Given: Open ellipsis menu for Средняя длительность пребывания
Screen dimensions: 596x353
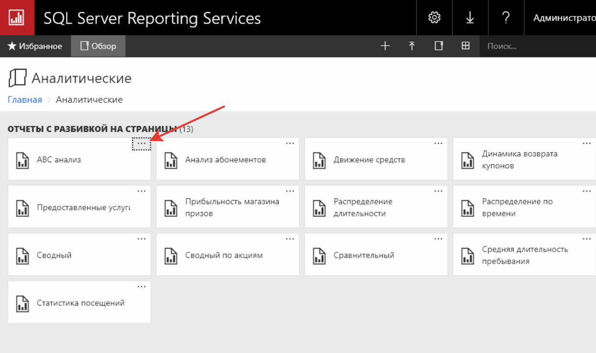Looking at the screenshot, I should coord(587,239).
